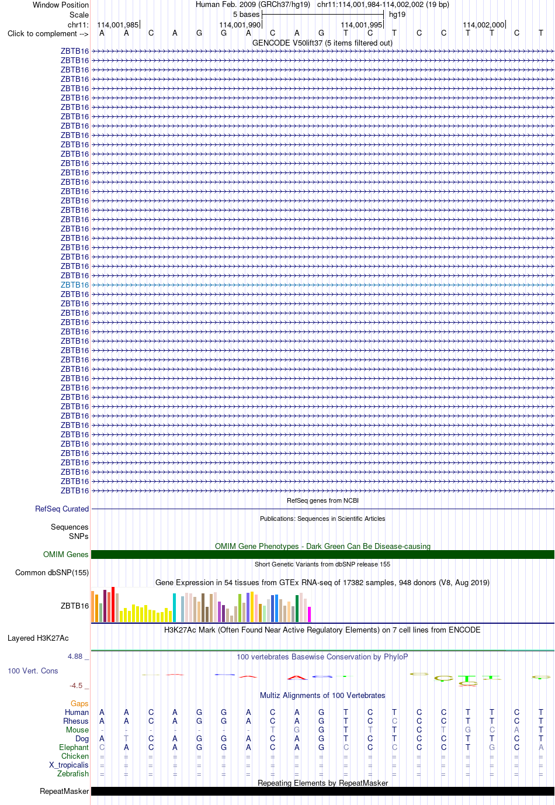The width and height of the screenshot is (555, 805).
Task: Select the dark green OMIM Genes bar
Action: pyautogui.click(x=322, y=554)
